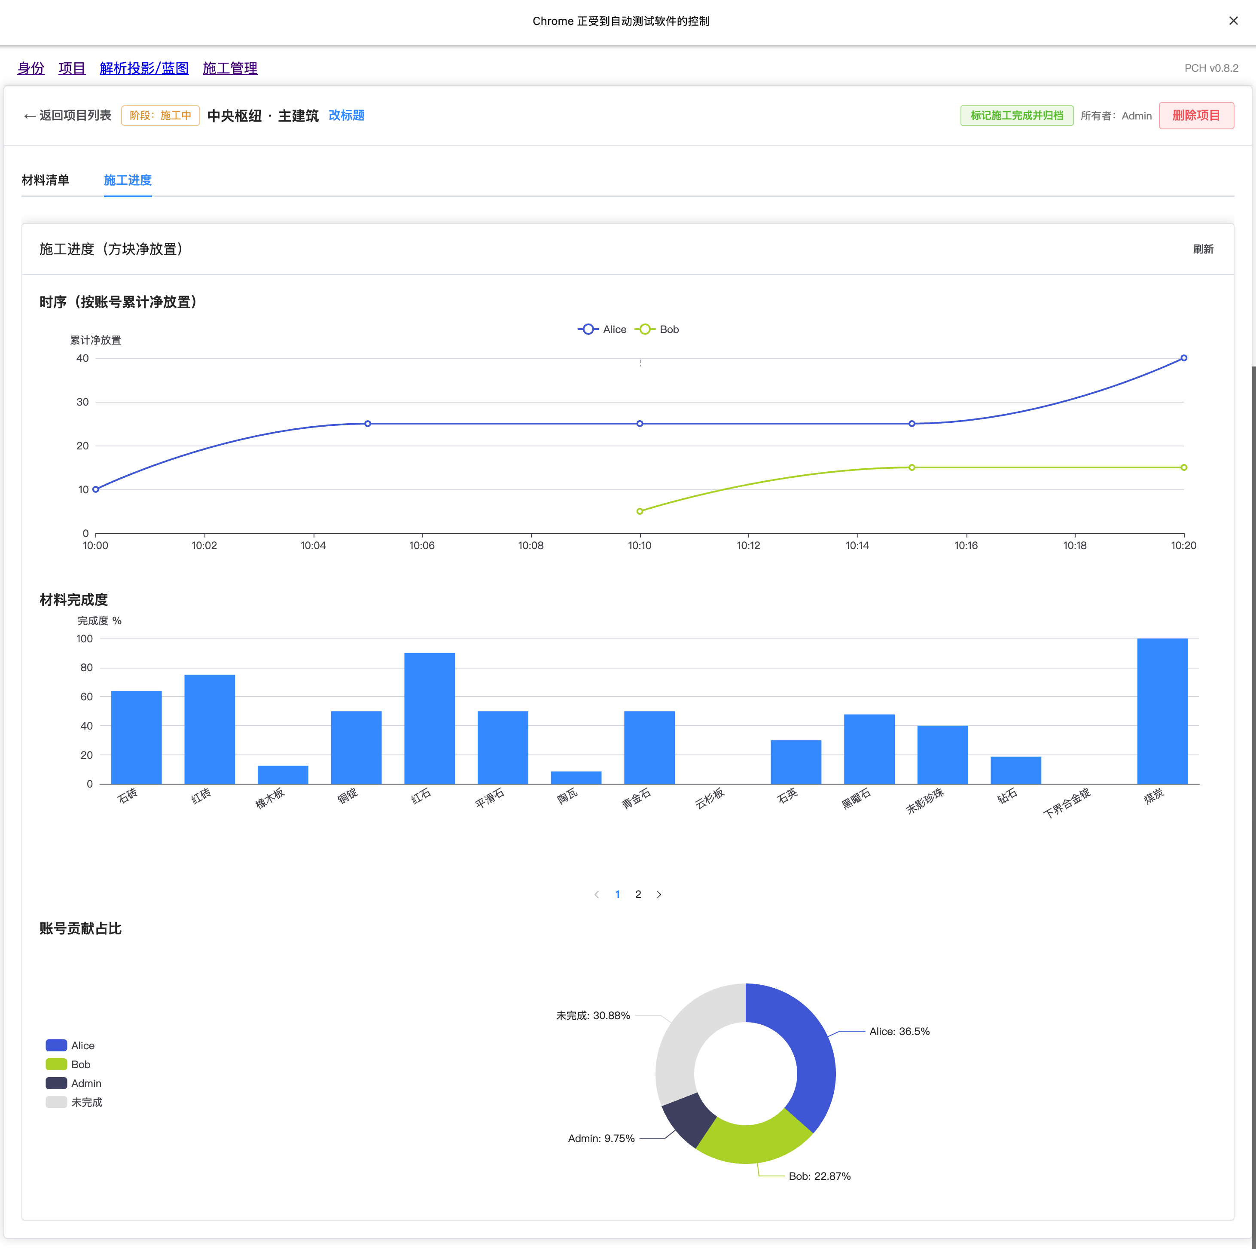Open the 项目 navigation link
1256x1249 pixels.
click(x=71, y=68)
